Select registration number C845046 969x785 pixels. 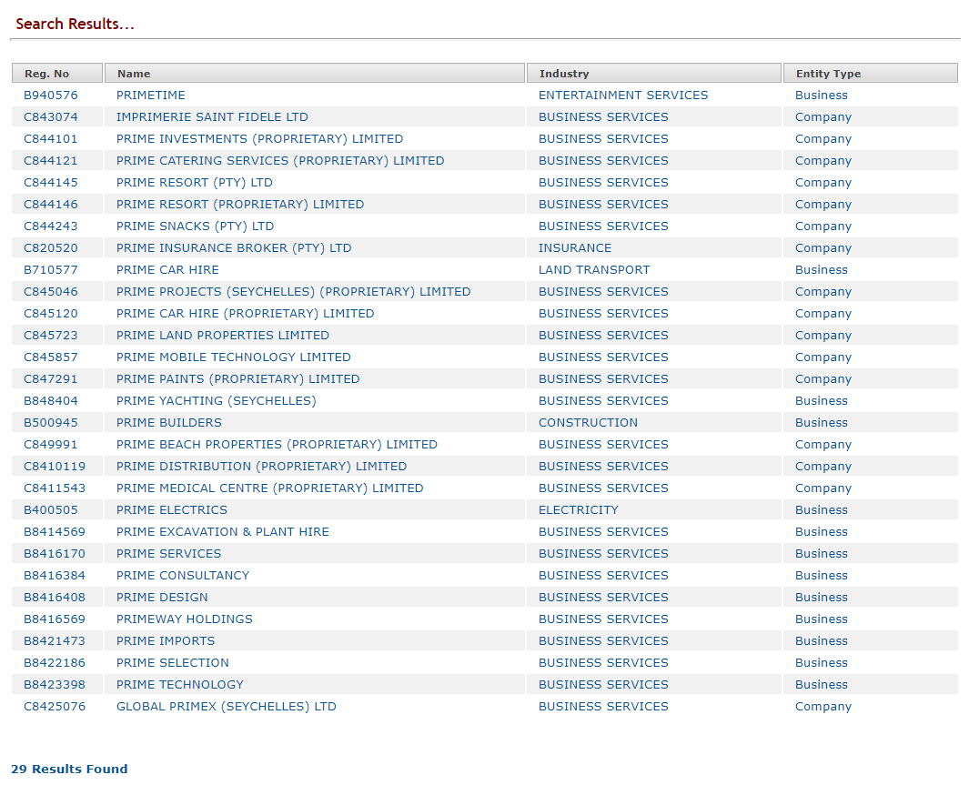51,291
